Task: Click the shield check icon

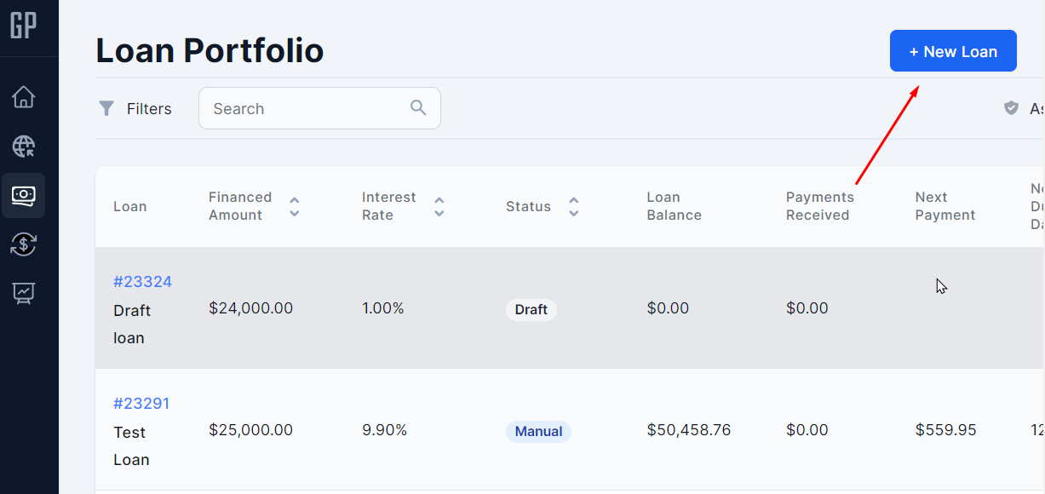Action: click(1011, 108)
